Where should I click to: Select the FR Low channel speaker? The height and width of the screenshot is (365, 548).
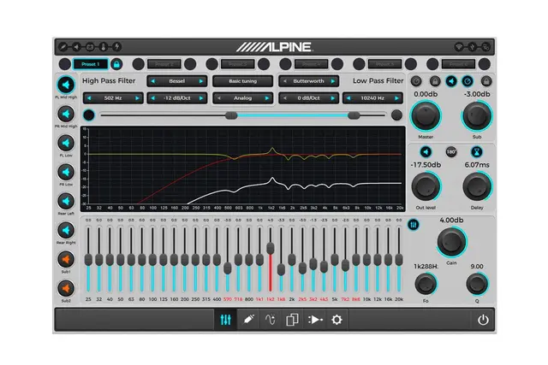click(66, 172)
